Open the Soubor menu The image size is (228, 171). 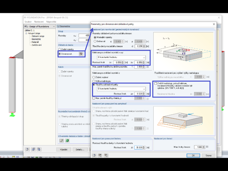click(x=28, y=22)
